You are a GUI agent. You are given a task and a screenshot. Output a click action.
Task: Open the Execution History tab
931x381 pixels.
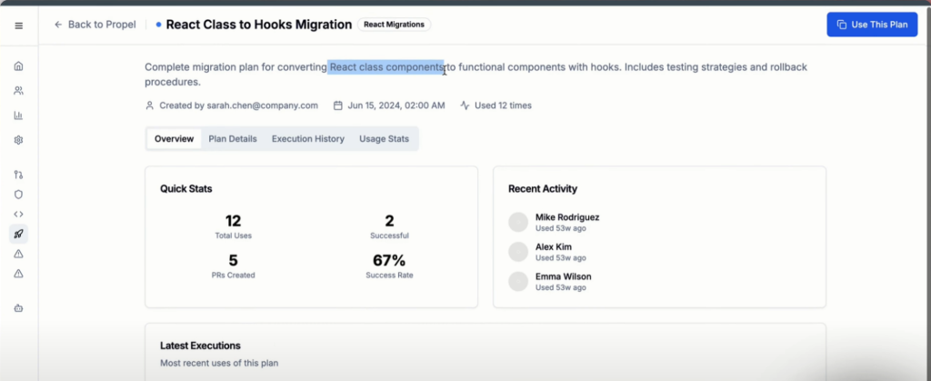point(307,139)
